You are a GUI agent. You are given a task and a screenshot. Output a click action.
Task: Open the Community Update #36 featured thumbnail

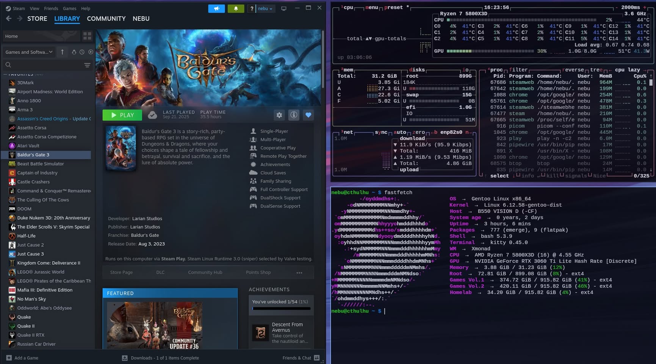[x=155, y=325]
